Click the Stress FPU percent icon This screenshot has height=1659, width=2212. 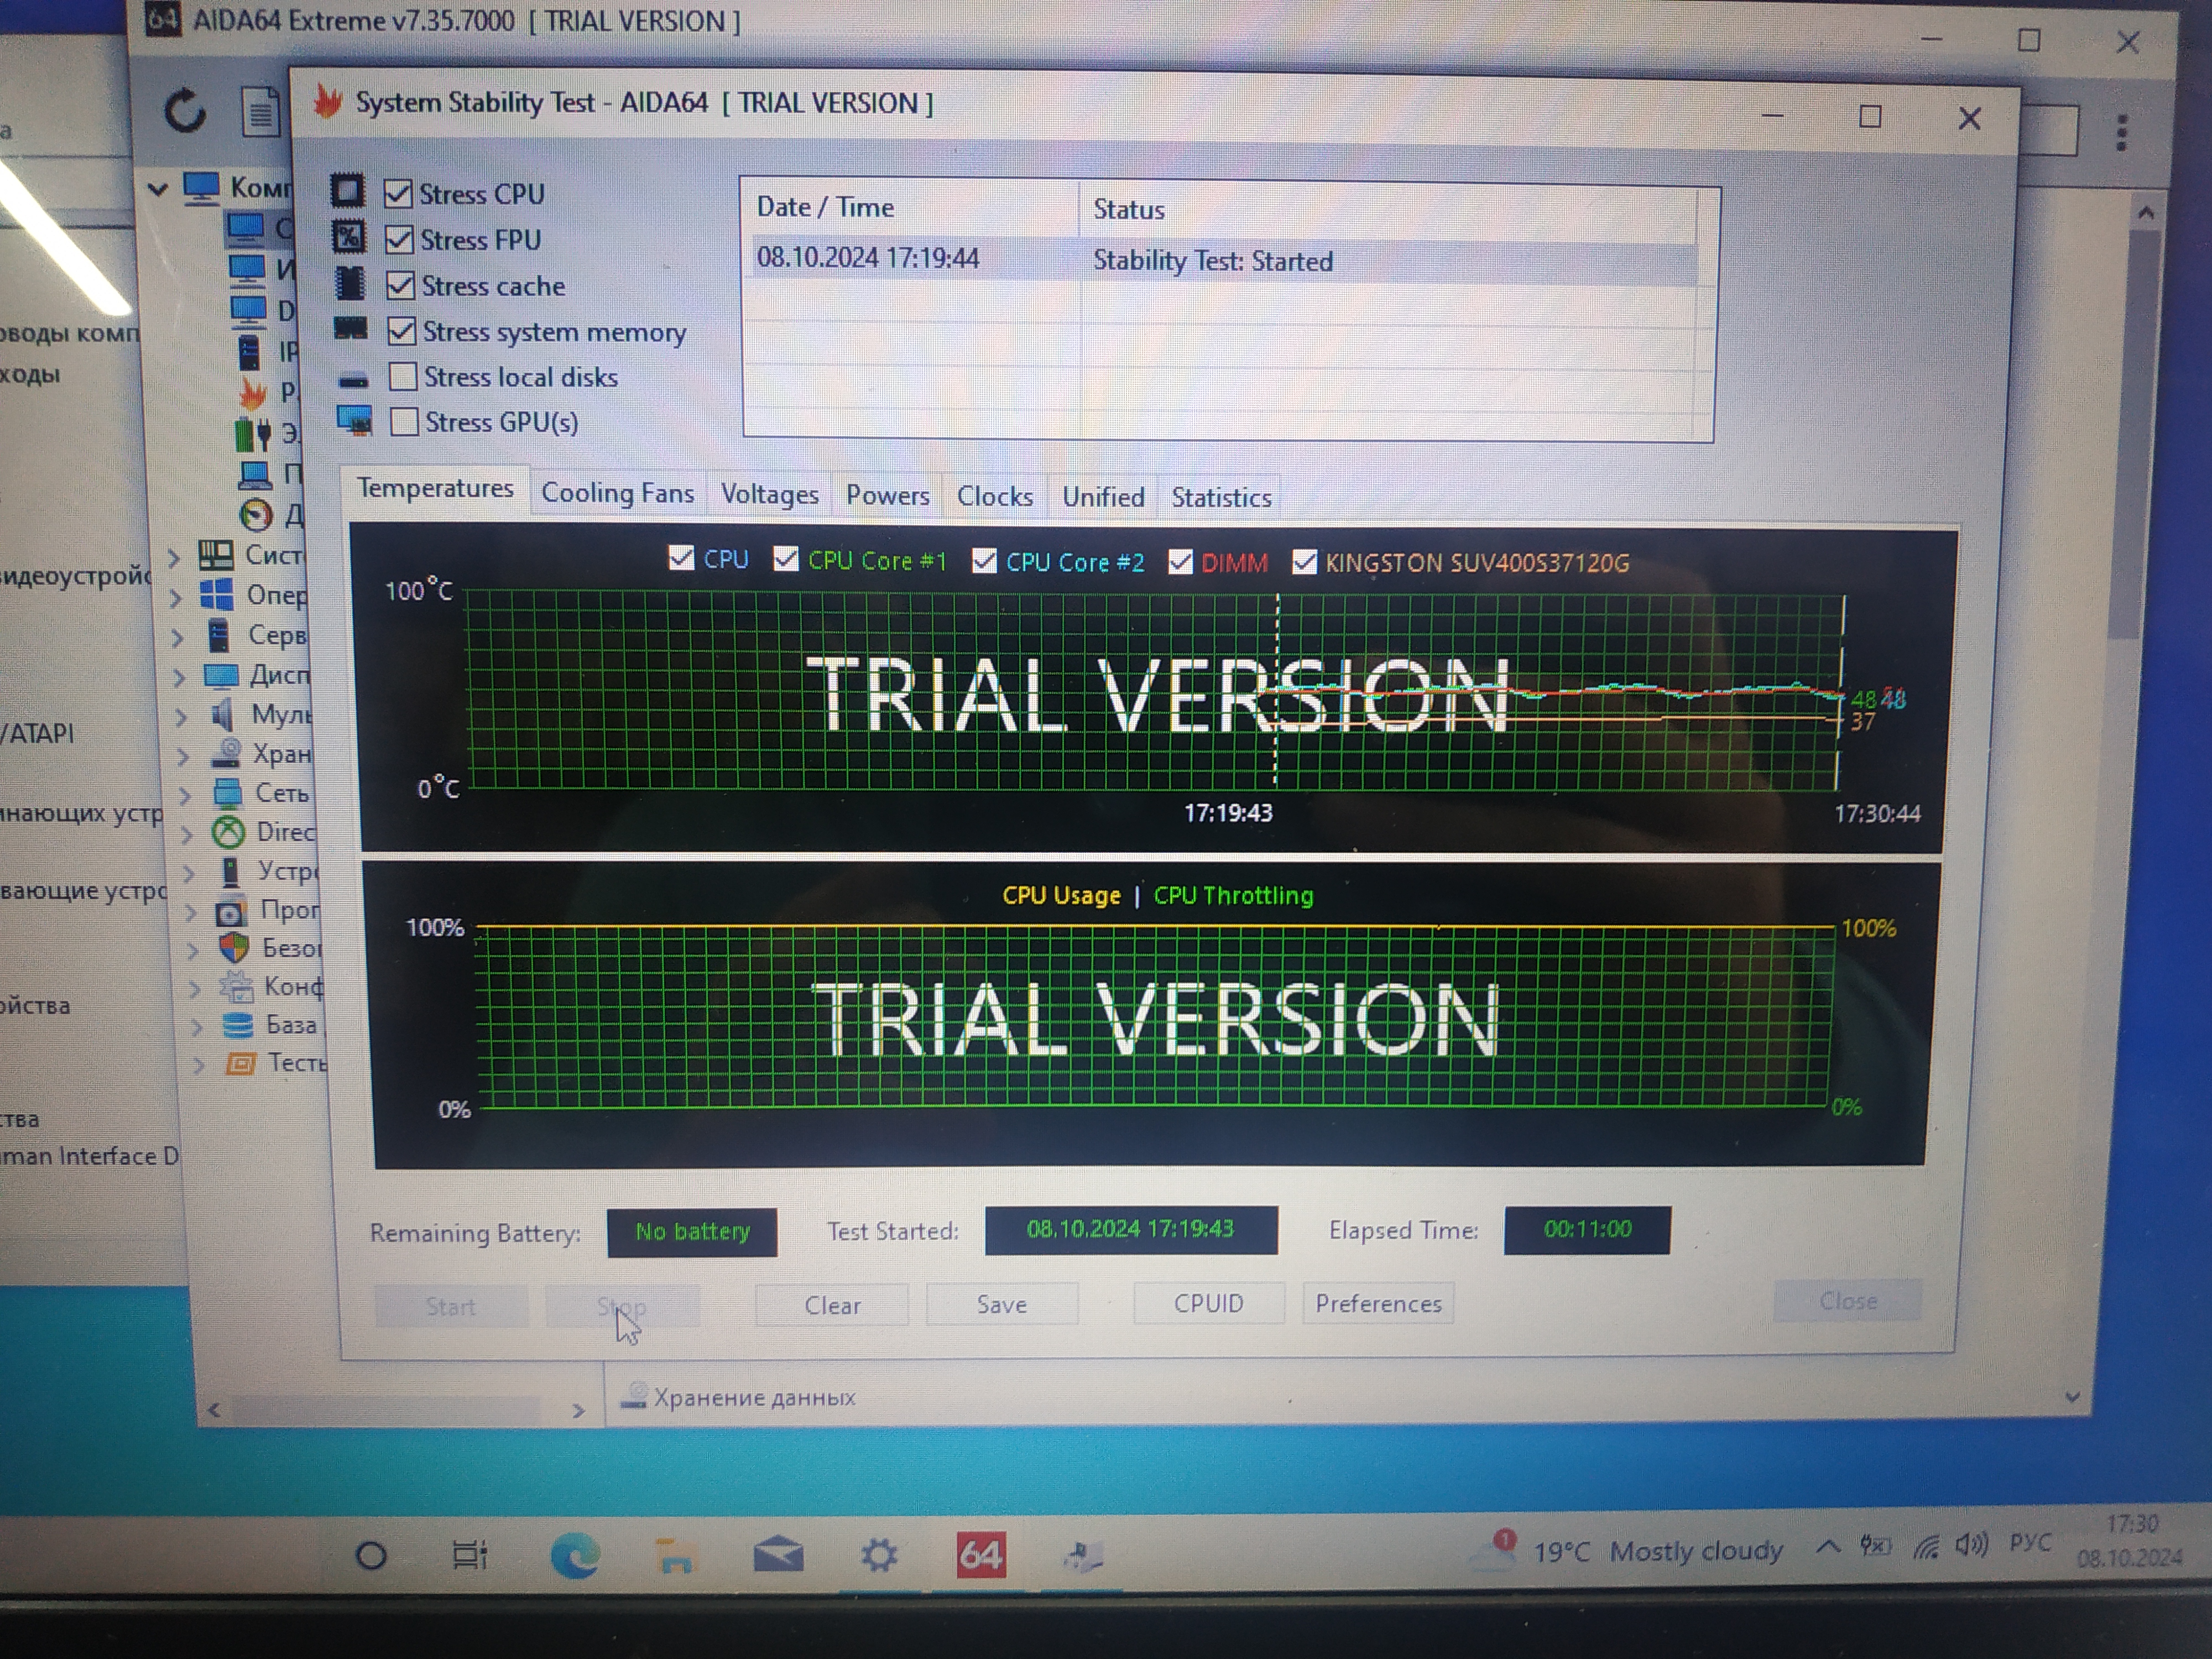tap(348, 237)
